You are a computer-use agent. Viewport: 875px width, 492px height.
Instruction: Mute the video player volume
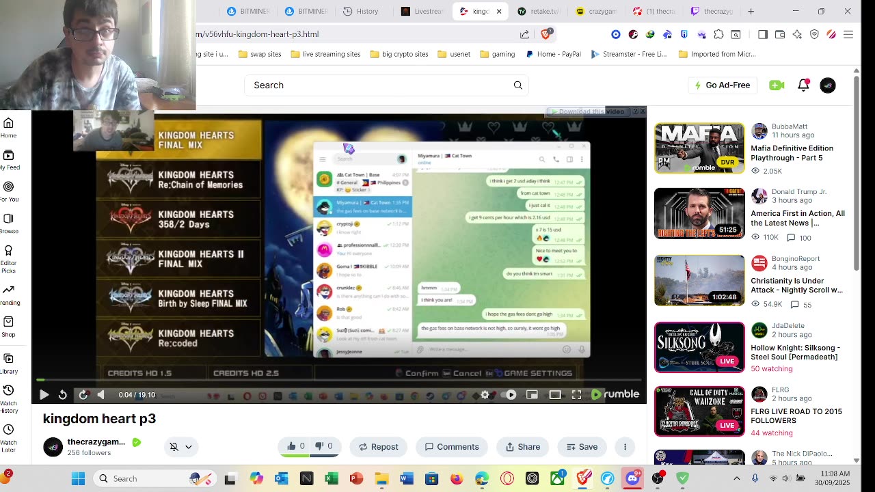point(101,394)
